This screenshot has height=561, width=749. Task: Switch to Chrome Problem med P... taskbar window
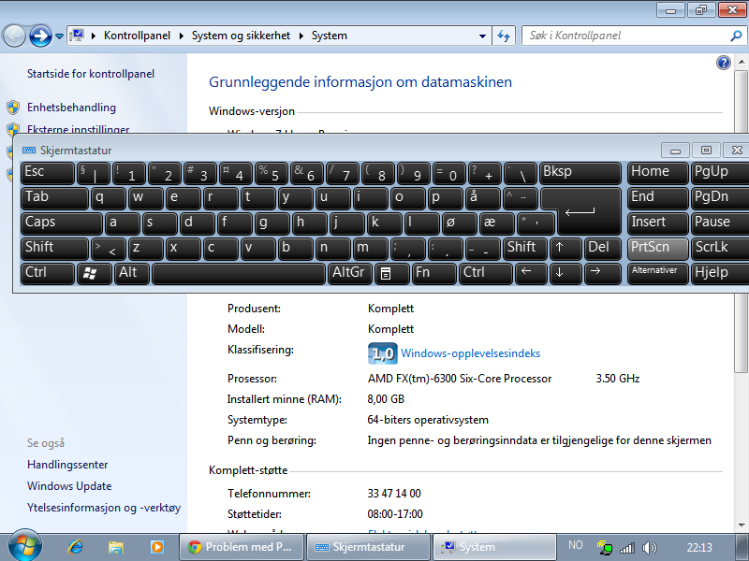click(242, 547)
